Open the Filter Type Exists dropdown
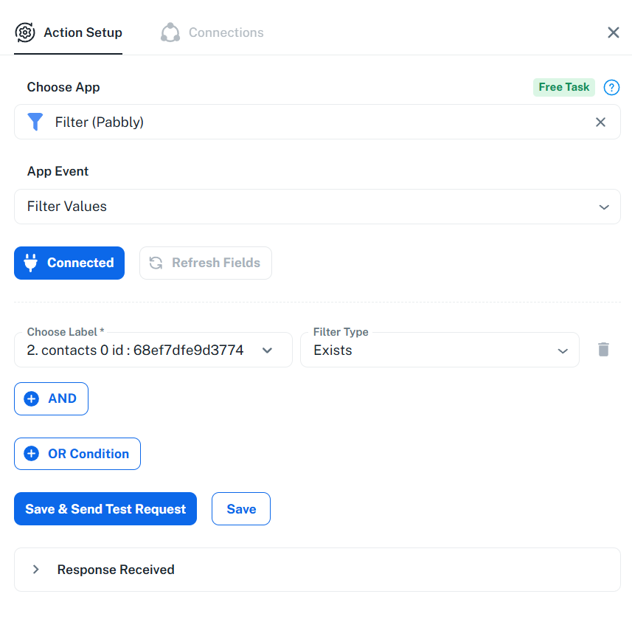The width and height of the screenshot is (632, 622). pos(440,350)
